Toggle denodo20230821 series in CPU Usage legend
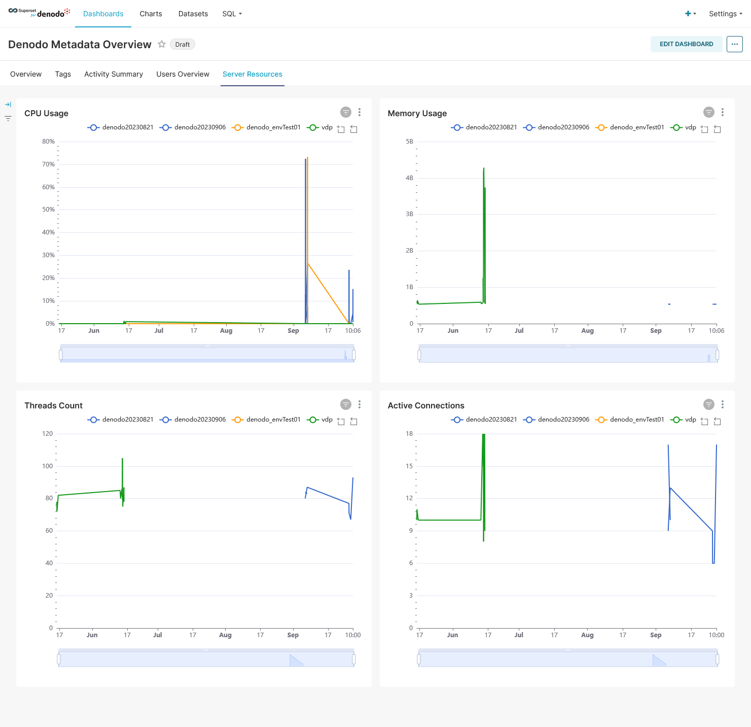 [121, 127]
